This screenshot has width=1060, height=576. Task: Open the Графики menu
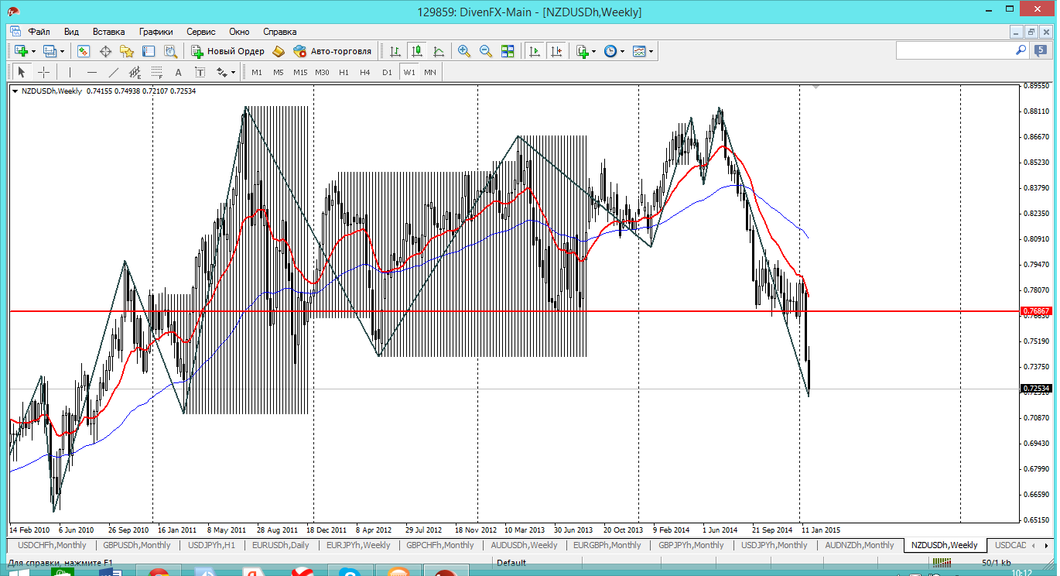[x=156, y=32]
